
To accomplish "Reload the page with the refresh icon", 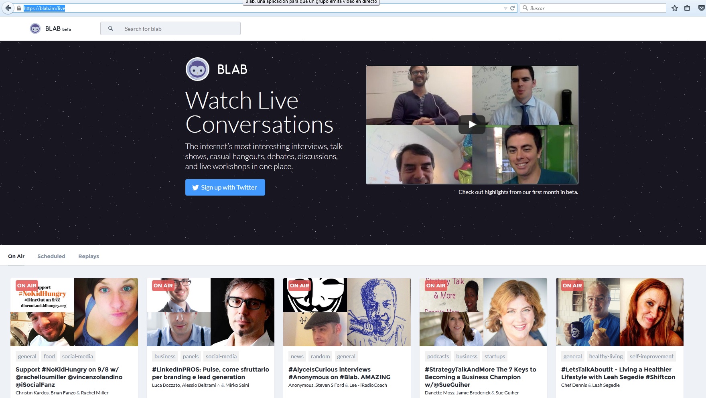I will 512,8.
